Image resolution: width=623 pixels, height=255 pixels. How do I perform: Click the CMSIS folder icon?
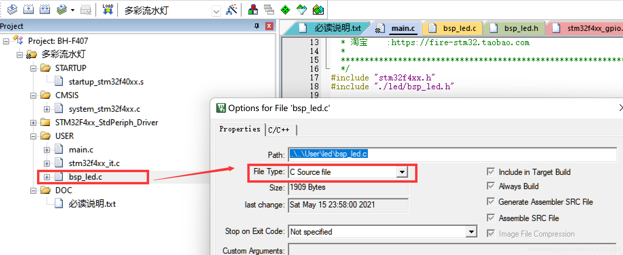click(46, 95)
